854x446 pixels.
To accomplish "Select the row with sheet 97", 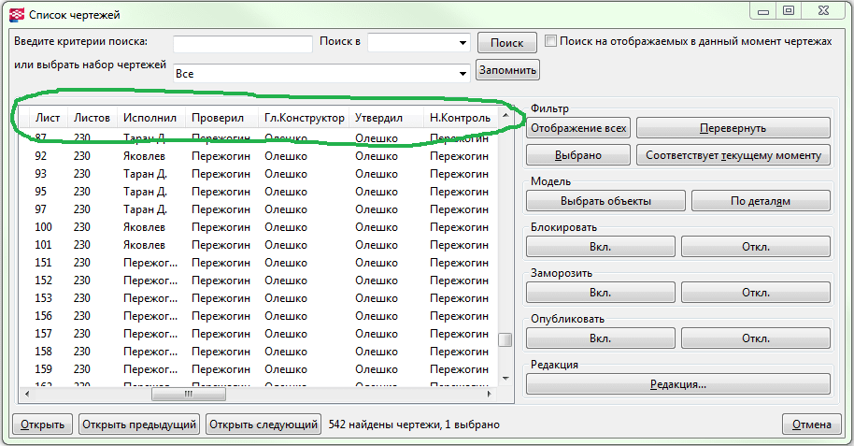I will (x=259, y=209).
